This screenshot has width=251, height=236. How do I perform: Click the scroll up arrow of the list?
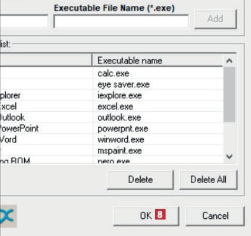click(x=229, y=61)
